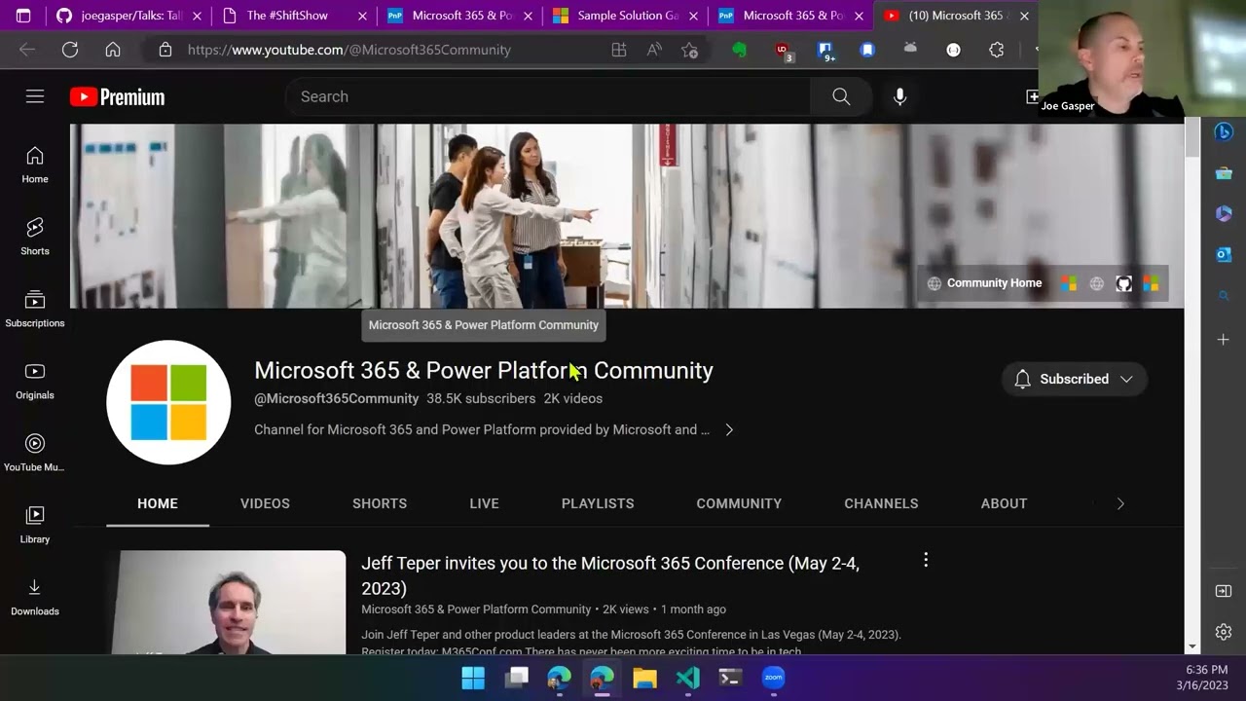Click the browser address bar URL

[348, 50]
